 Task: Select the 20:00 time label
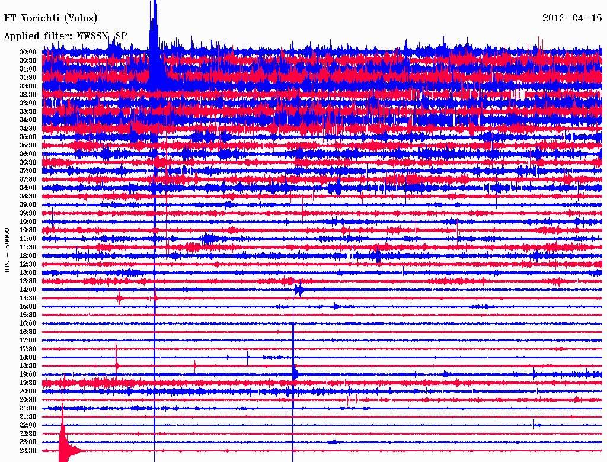coord(28,391)
